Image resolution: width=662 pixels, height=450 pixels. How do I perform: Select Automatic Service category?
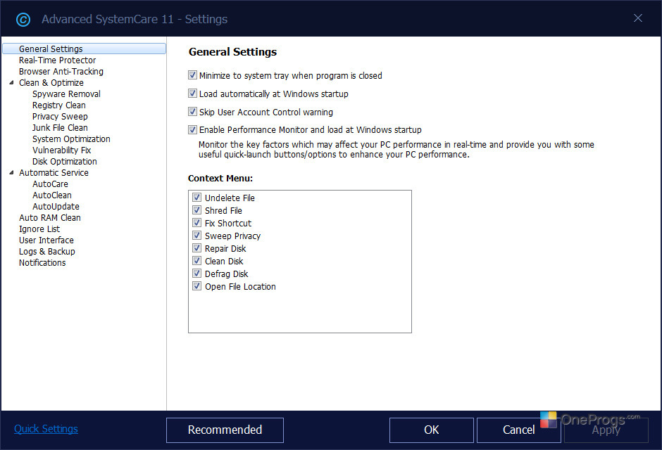click(54, 173)
